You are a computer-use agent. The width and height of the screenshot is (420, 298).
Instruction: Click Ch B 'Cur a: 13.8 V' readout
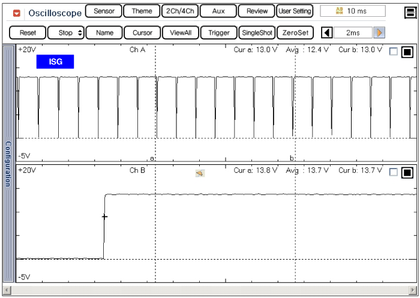click(255, 170)
